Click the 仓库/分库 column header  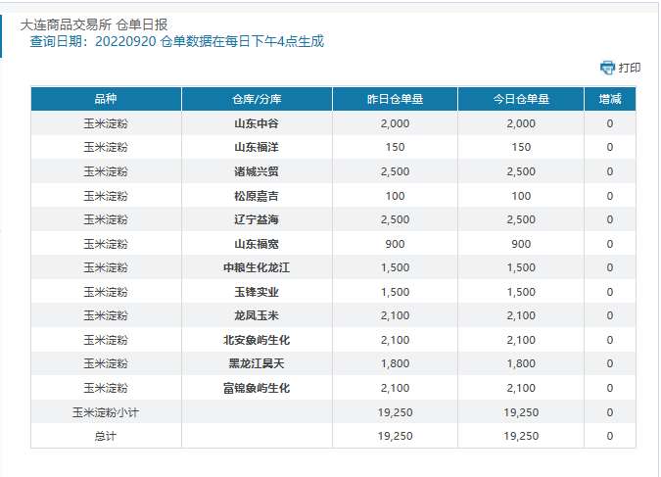(x=257, y=99)
